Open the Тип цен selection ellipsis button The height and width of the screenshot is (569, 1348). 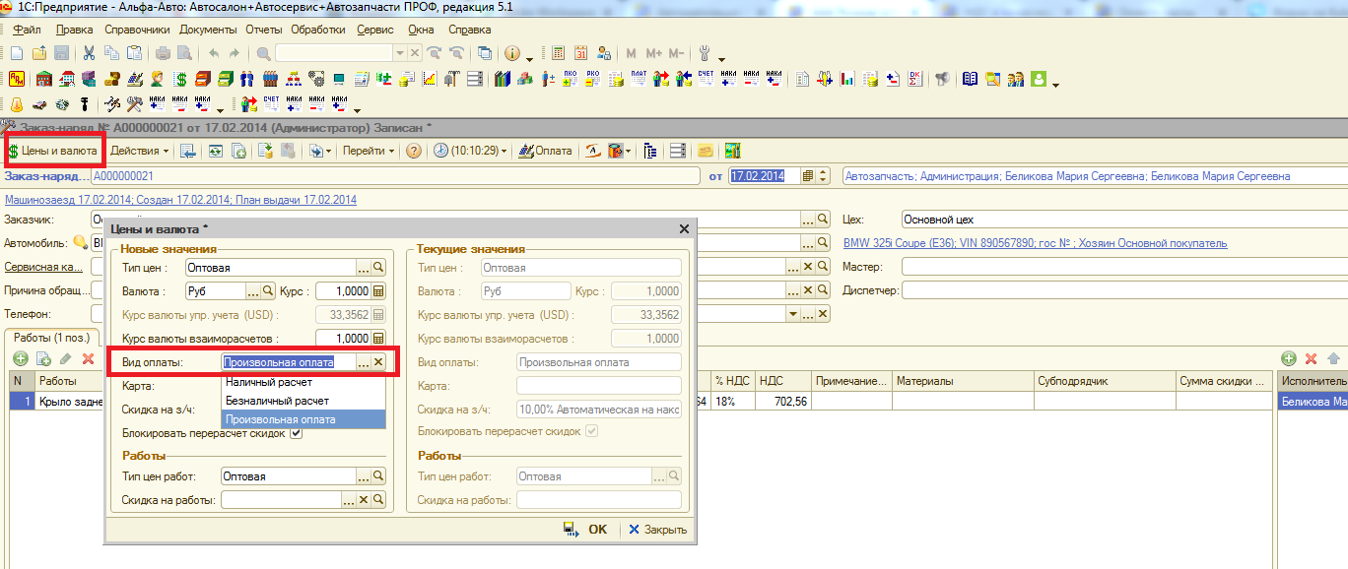click(363, 268)
